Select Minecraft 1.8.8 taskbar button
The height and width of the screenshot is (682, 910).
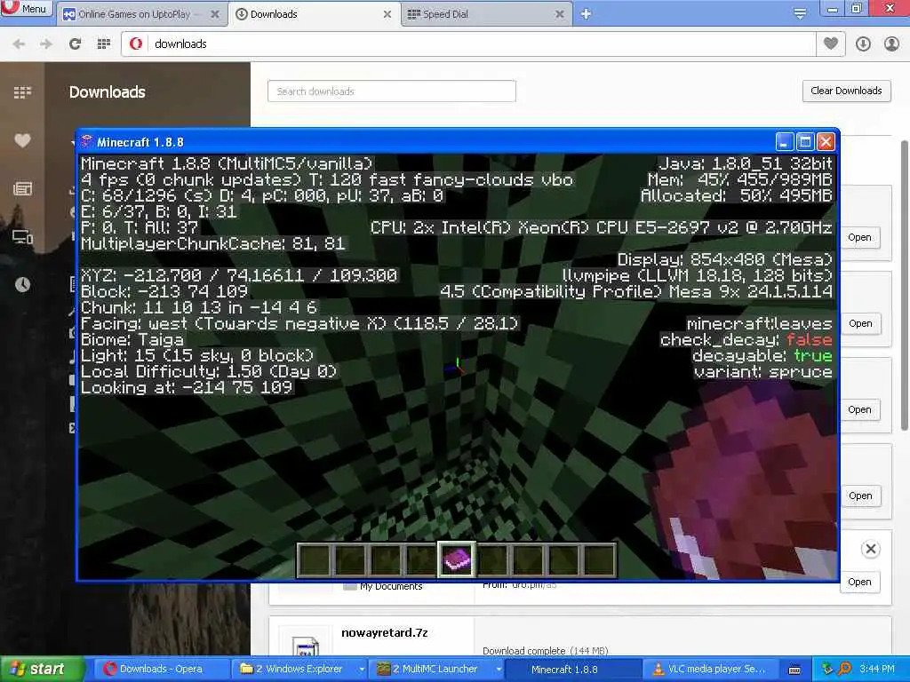pyautogui.click(x=573, y=670)
